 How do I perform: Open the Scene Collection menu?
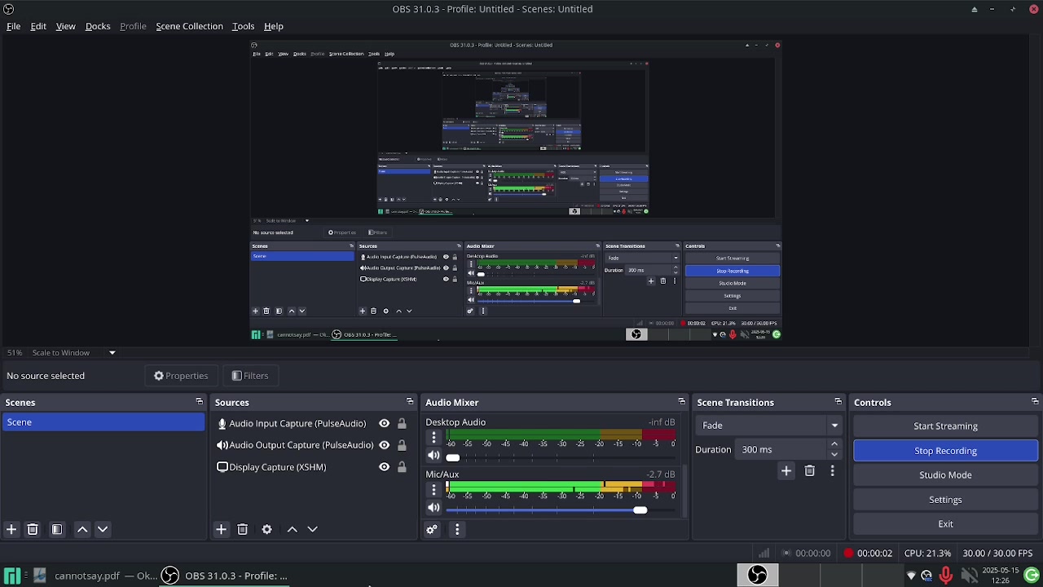[x=189, y=26]
